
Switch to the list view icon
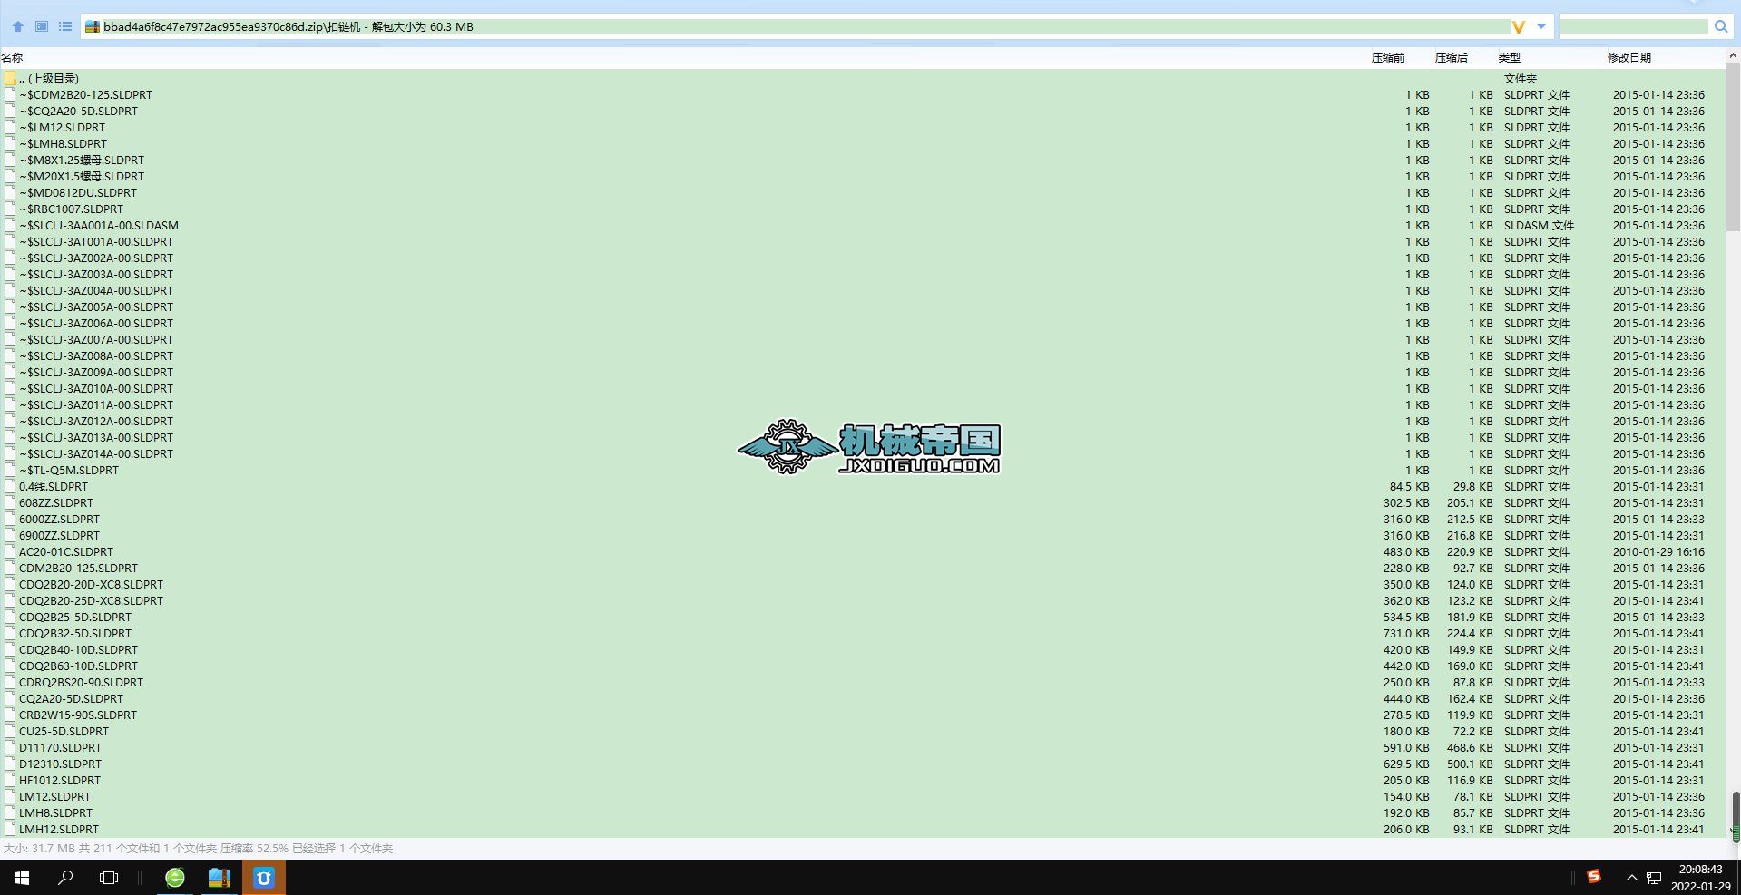[x=65, y=26]
